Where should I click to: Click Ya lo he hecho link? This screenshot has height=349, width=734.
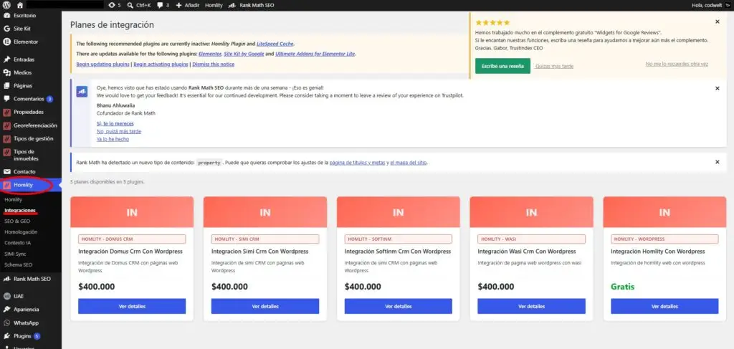tap(113, 139)
